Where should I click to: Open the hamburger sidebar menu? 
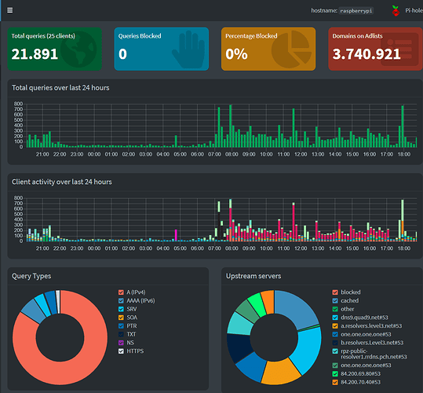pos(10,10)
